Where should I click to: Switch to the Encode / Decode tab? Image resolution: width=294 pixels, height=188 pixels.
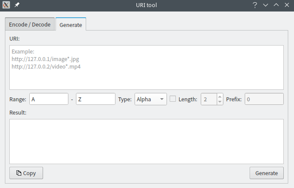click(30, 25)
